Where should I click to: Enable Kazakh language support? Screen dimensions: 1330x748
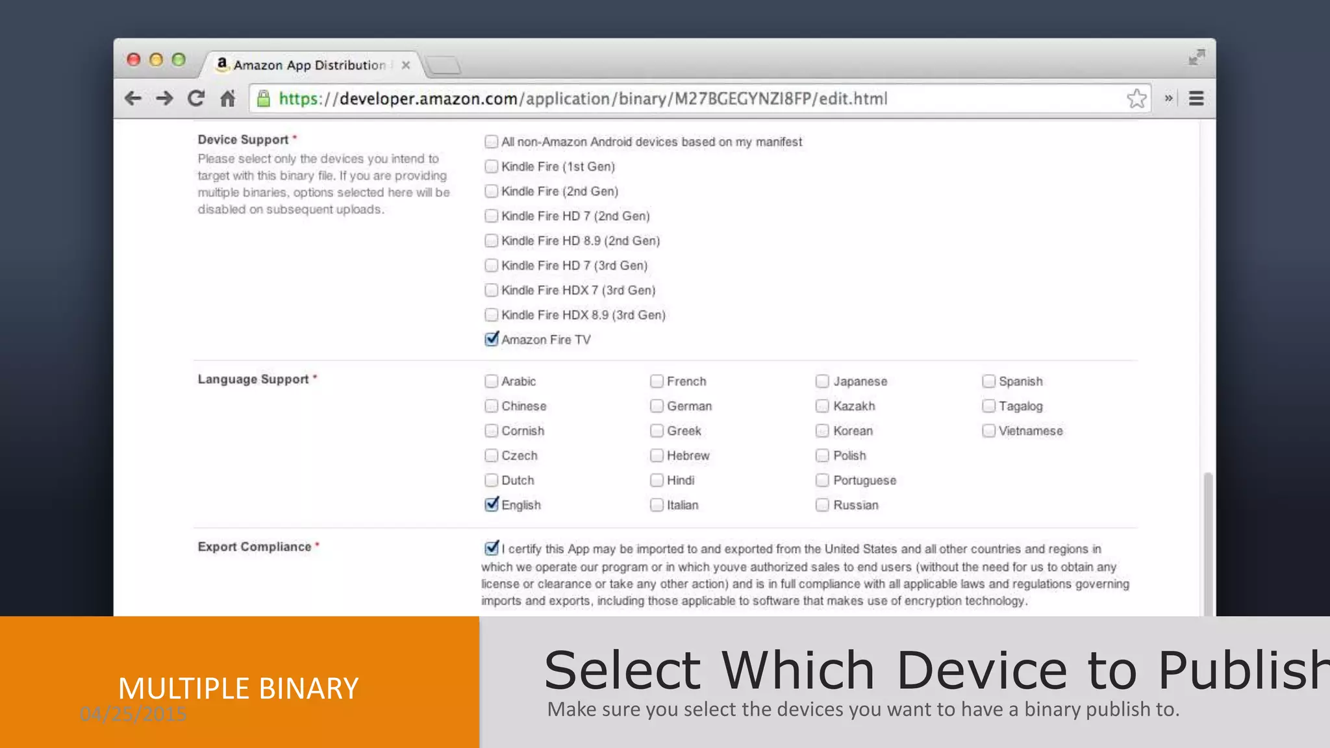coord(822,406)
